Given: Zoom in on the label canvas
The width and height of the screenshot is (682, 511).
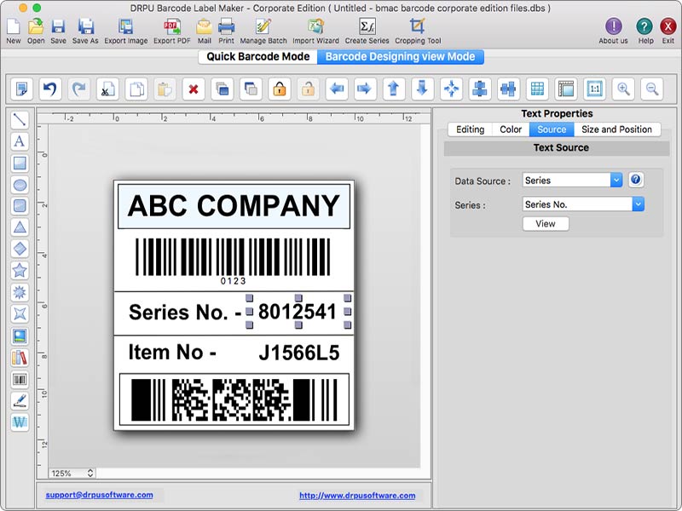Looking at the screenshot, I should click(x=623, y=89).
